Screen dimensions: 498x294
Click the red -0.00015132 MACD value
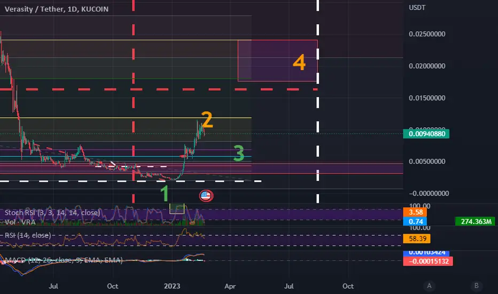(x=428, y=261)
